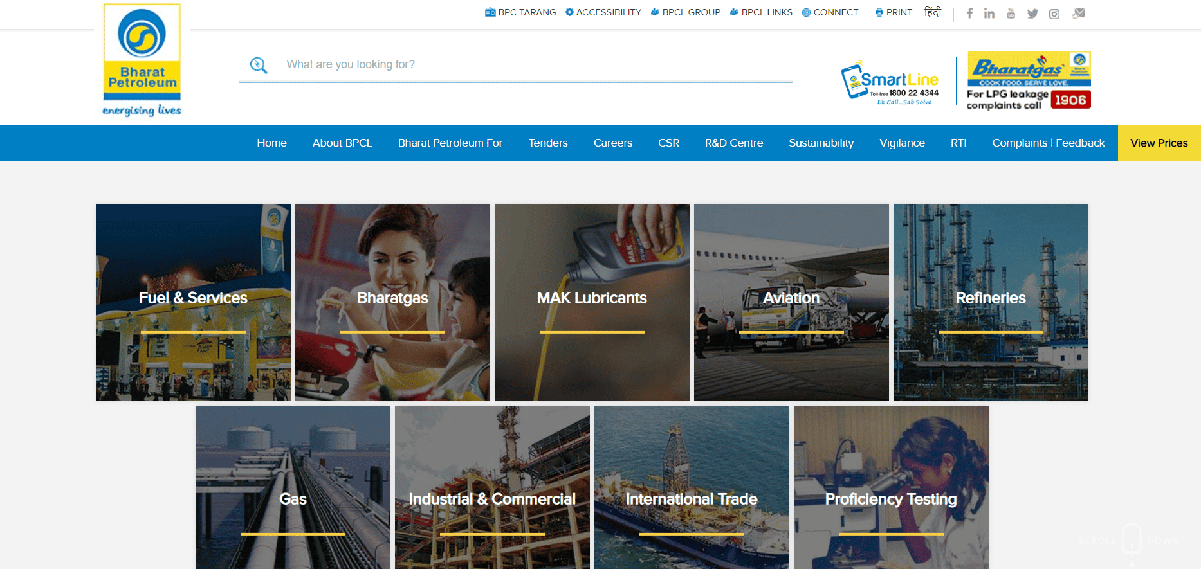1201x569 pixels.
Task: Open About BPCL menu
Action: click(342, 143)
